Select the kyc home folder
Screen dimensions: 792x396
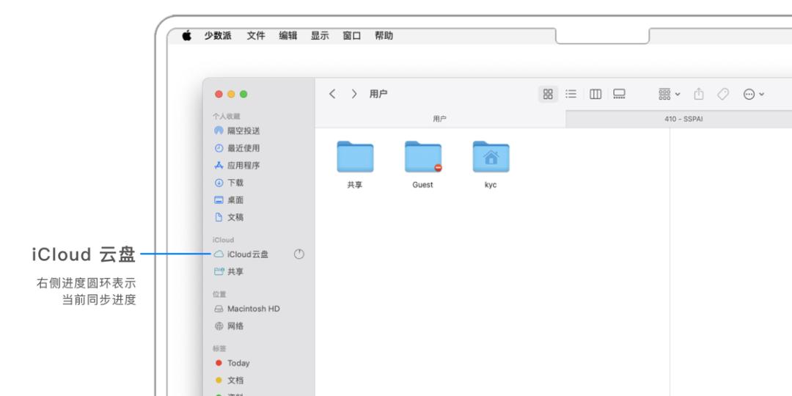pos(491,165)
